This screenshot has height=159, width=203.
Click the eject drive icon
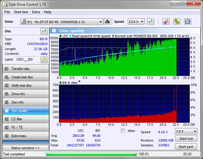(108, 22)
